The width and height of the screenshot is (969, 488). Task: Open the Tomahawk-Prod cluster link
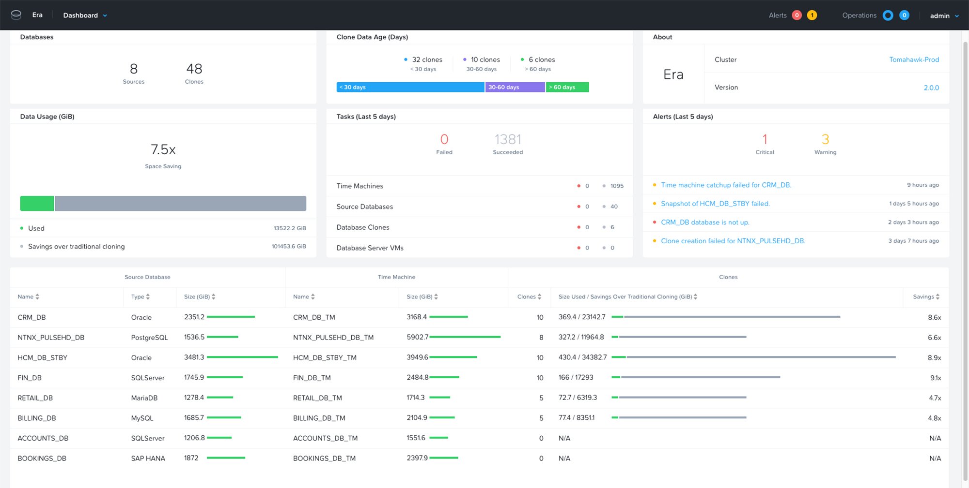click(914, 59)
